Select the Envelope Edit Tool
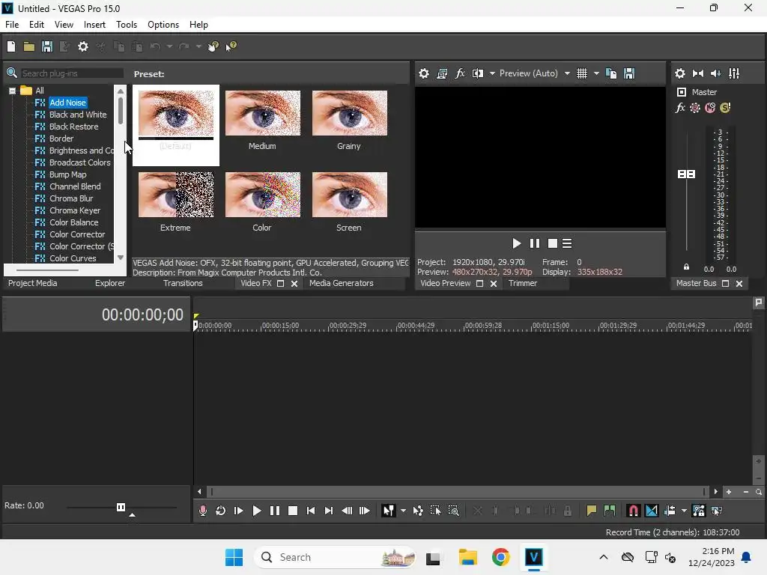The height and width of the screenshot is (575, 767). (x=418, y=511)
